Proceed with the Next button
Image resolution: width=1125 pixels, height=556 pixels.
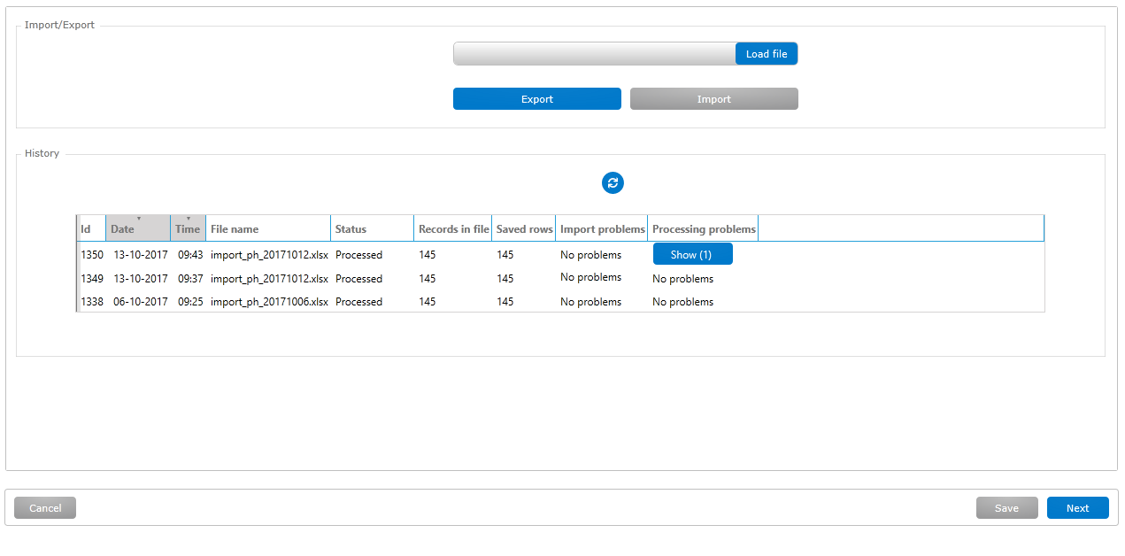tap(1077, 508)
